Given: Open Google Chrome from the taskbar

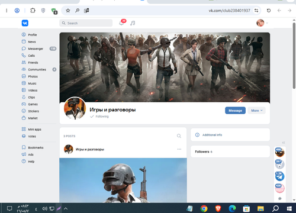Looking at the screenshot, I should pos(204,208).
